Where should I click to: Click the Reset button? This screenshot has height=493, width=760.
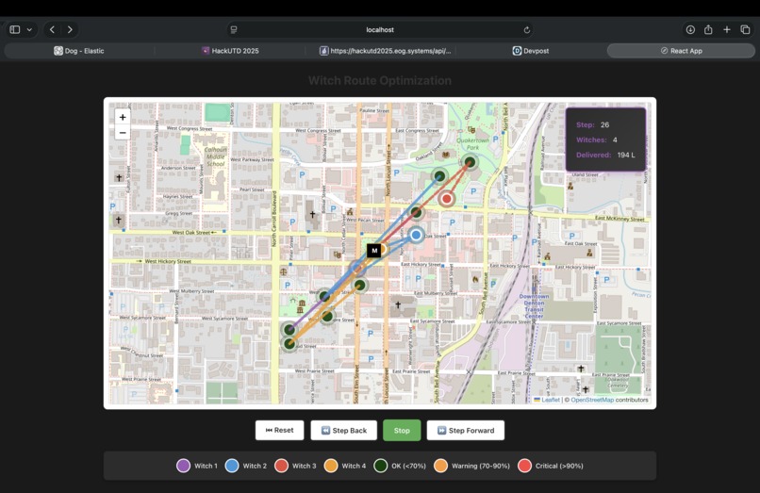280,430
